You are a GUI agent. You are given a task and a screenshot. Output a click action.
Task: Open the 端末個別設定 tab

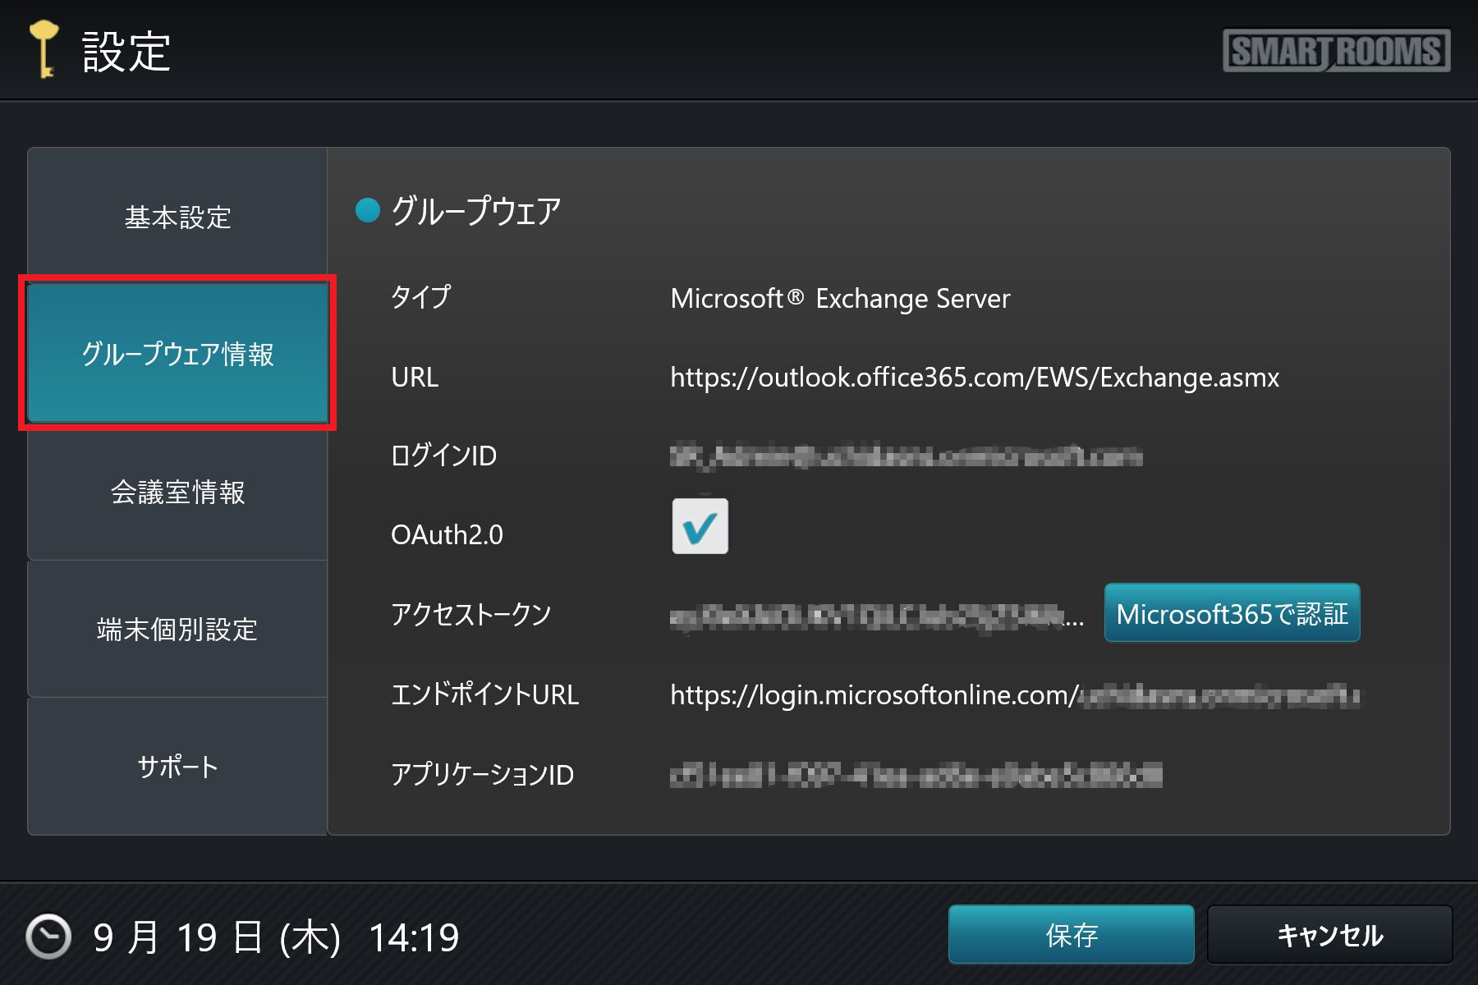click(x=177, y=630)
